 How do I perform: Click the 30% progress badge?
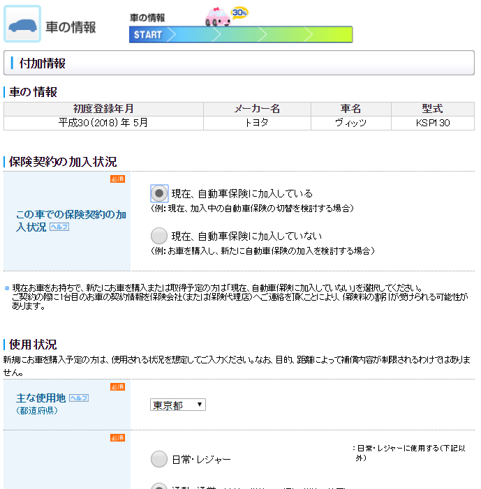(x=239, y=13)
